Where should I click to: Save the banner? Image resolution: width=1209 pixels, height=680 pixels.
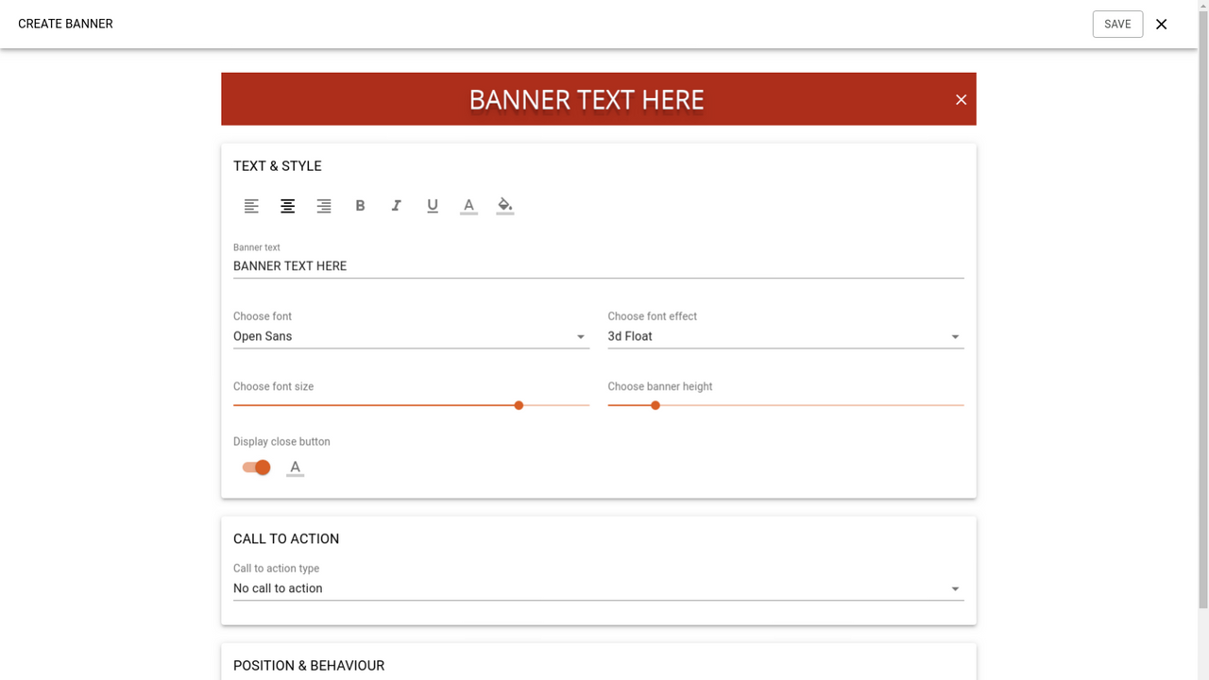[x=1117, y=25]
